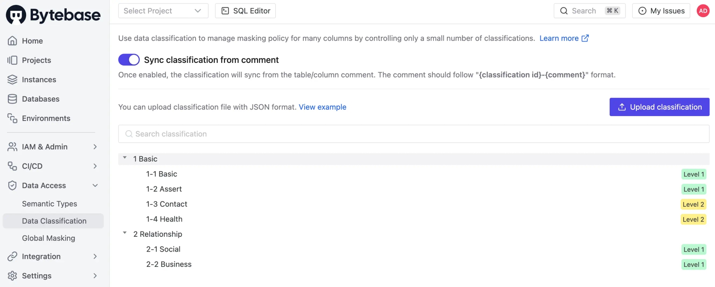Click the external link icon beside Learn more
This screenshot has width=715, height=287.
[x=585, y=38]
